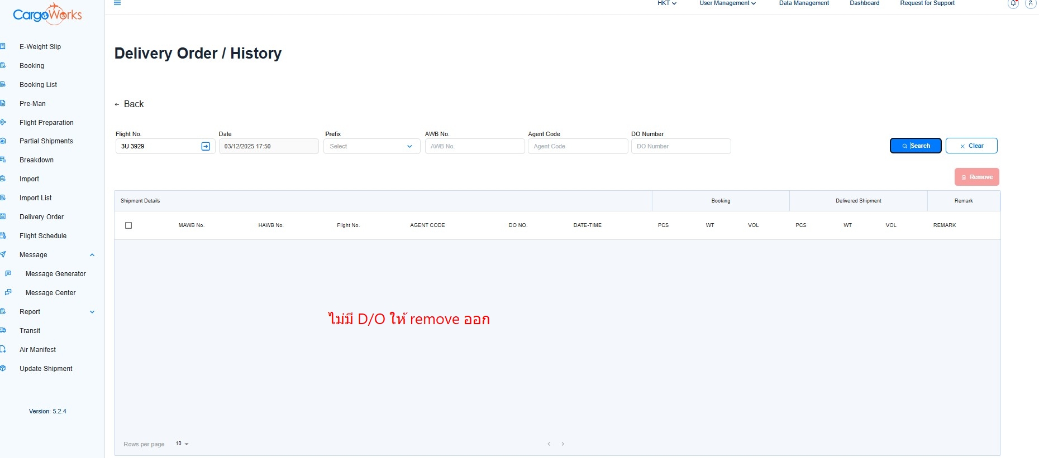Click the Search button
Viewport: 1039px width, 458px height.
pos(915,146)
